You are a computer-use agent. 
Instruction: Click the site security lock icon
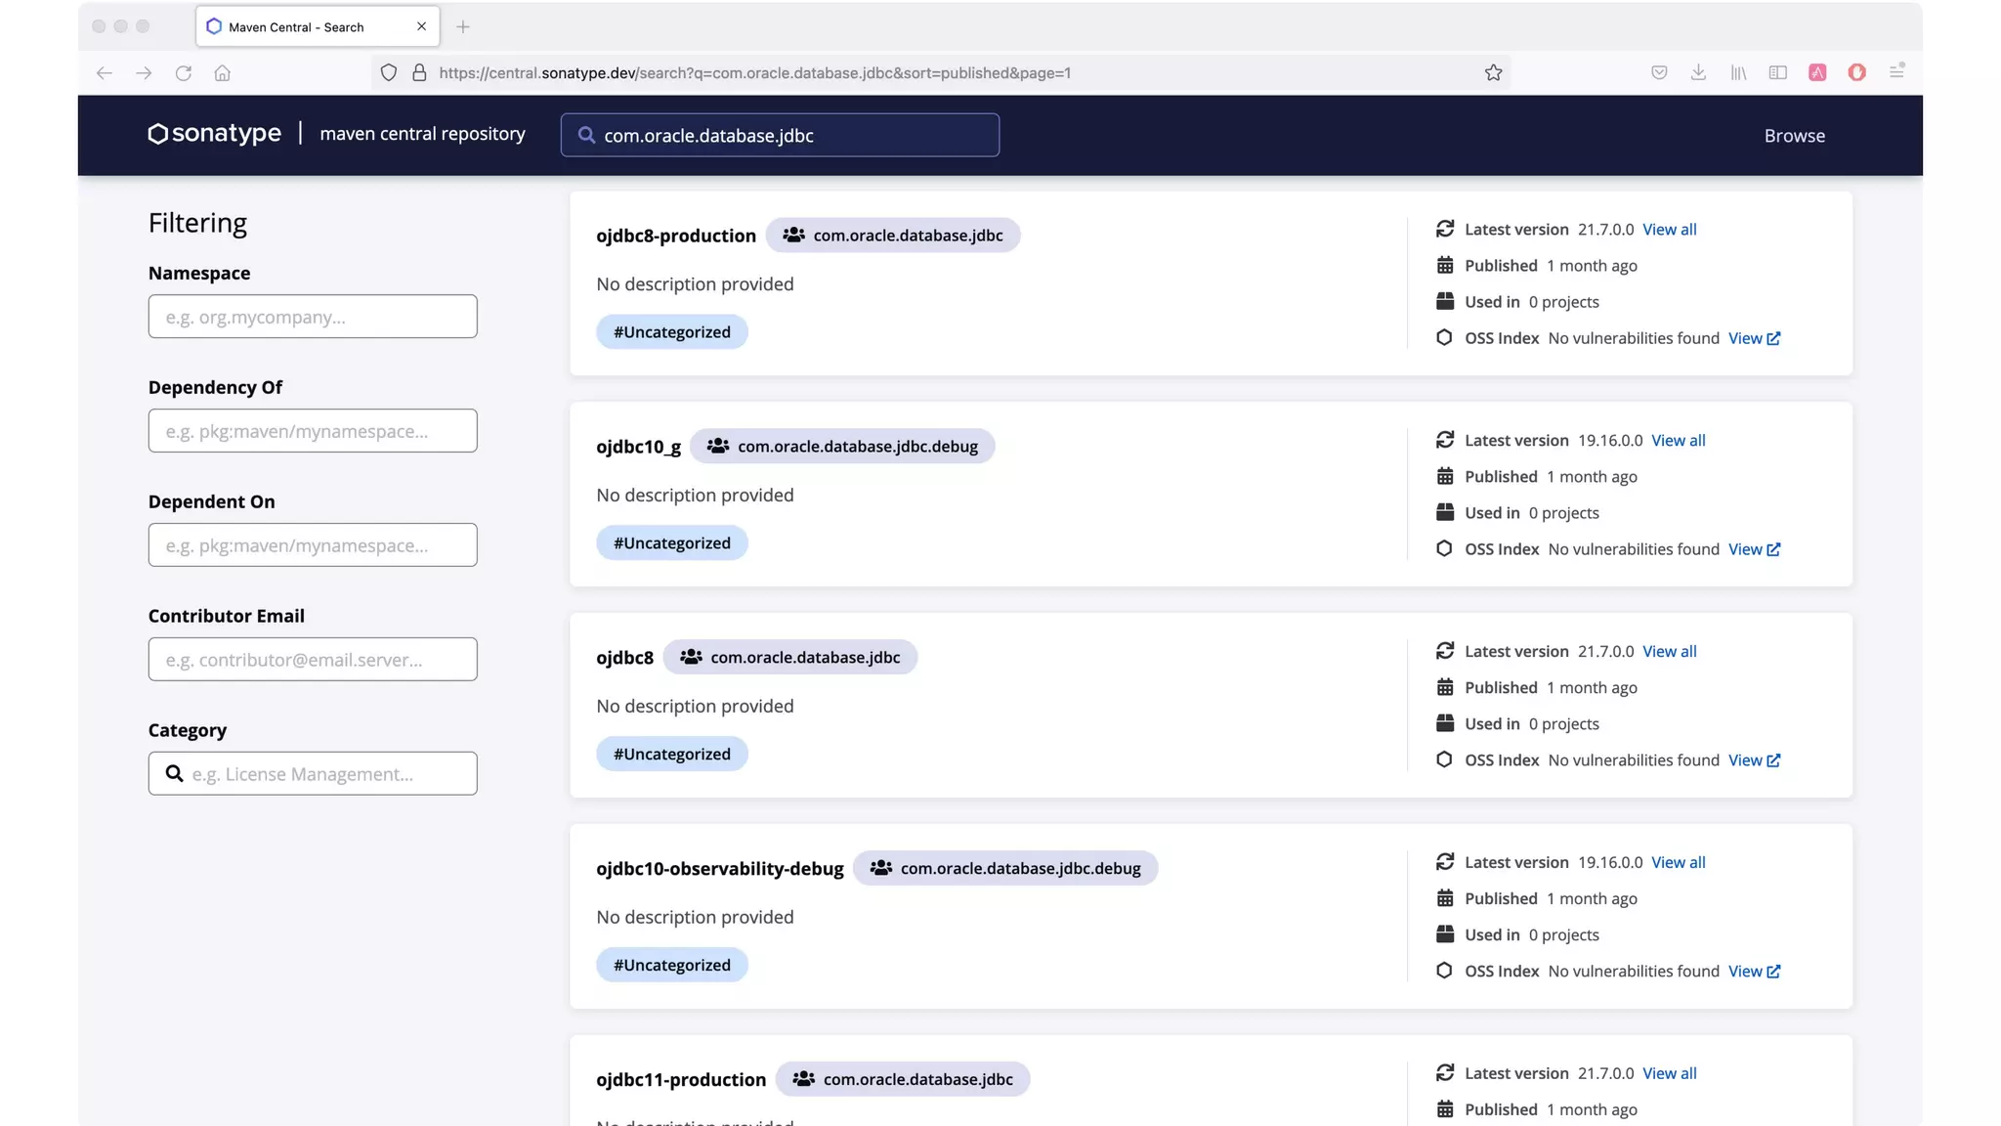click(419, 72)
